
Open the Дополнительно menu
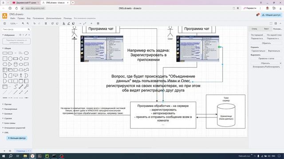pyautogui.click(x=54, y=18)
